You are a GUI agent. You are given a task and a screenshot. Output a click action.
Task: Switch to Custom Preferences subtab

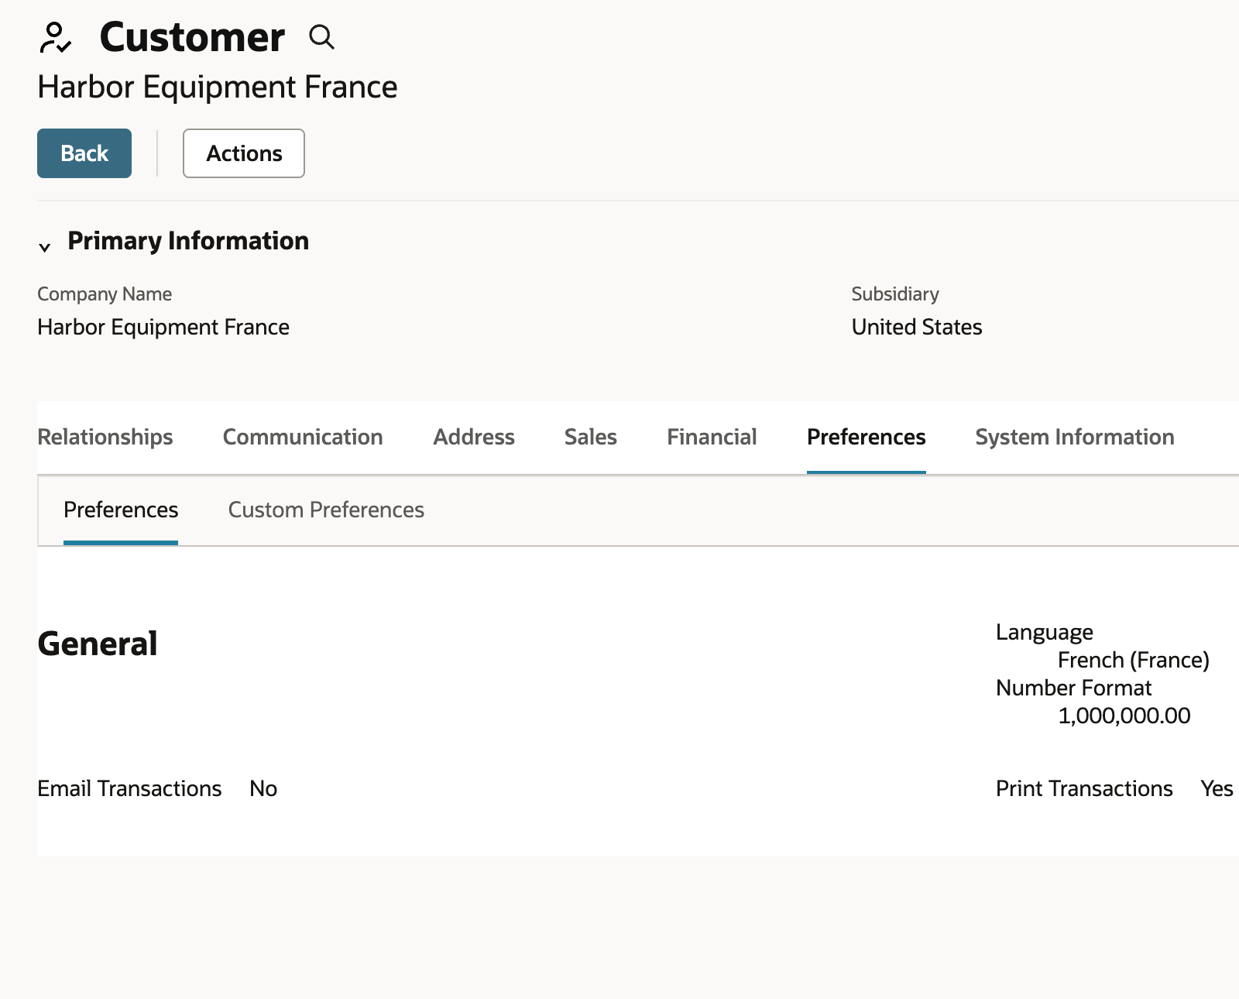point(326,510)
